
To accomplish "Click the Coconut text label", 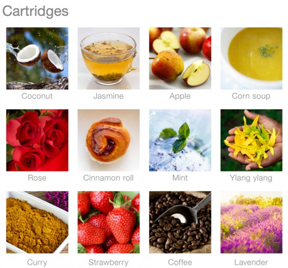I will point(37,96).
